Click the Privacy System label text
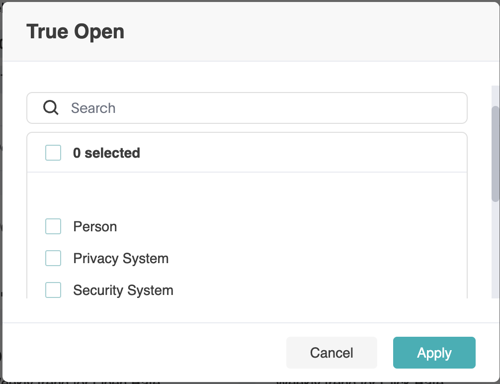This screenshot has height=384, width=500. click(121, 259)
